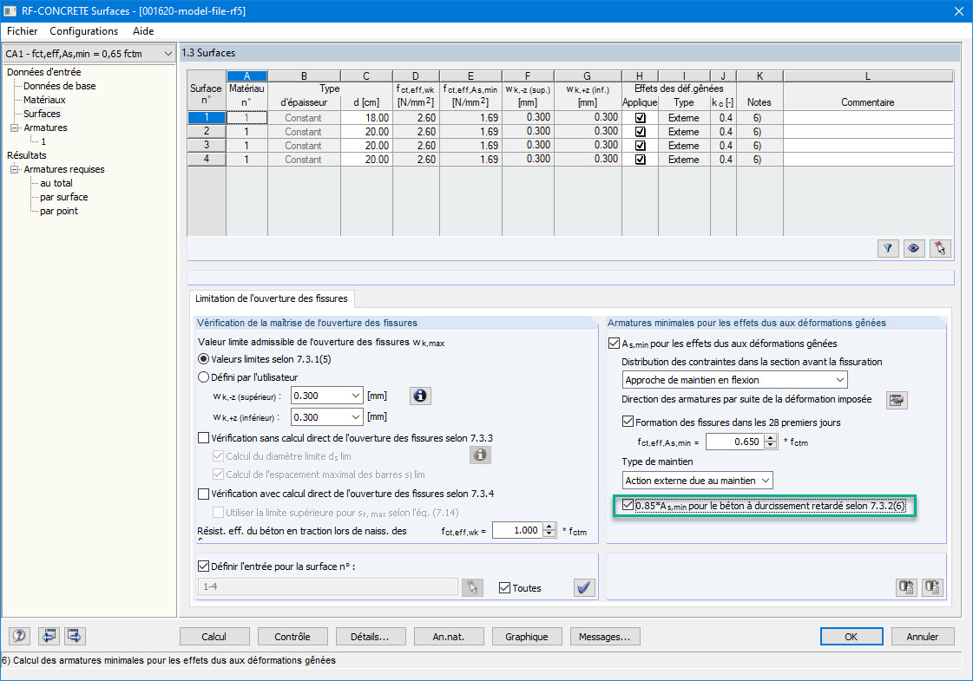The width and height of the screenshot is (973, 681).
Task: Select 'au total' results entry
Action: tap(56, 183)
